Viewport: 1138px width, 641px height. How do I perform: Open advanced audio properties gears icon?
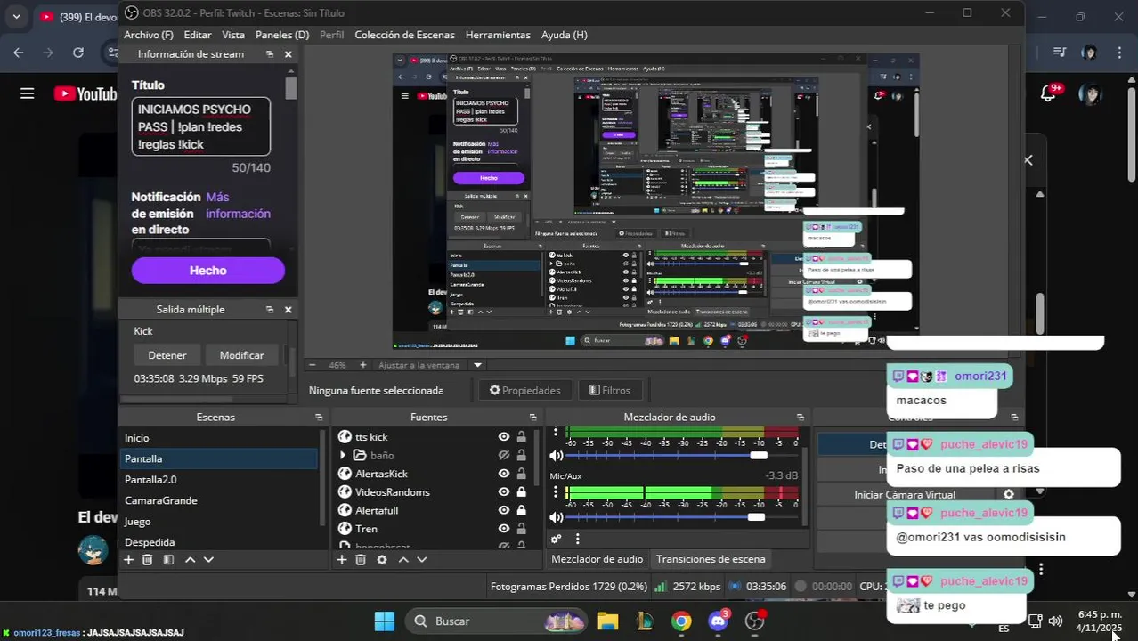556,539
